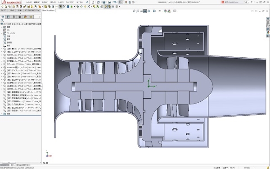Select Part1<2> component in tree
Viewport: 270px width, 169px height.
pos(22,73)
